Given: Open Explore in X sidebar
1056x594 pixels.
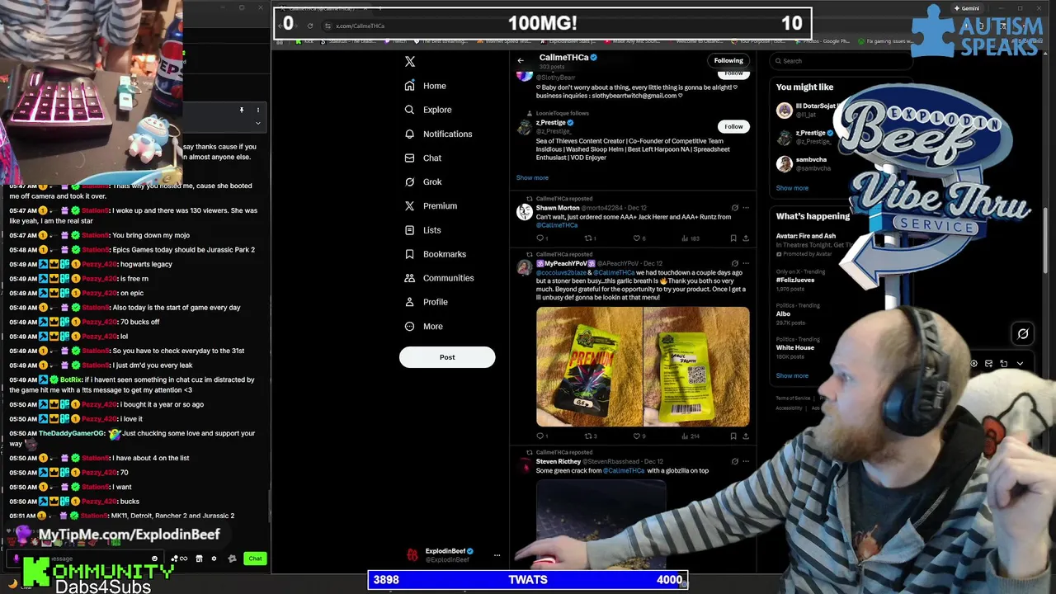Looking at the screenshot, I should (428, 110).
